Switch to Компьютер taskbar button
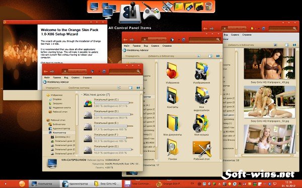This screenshot has width=302, height=188. 44,184
